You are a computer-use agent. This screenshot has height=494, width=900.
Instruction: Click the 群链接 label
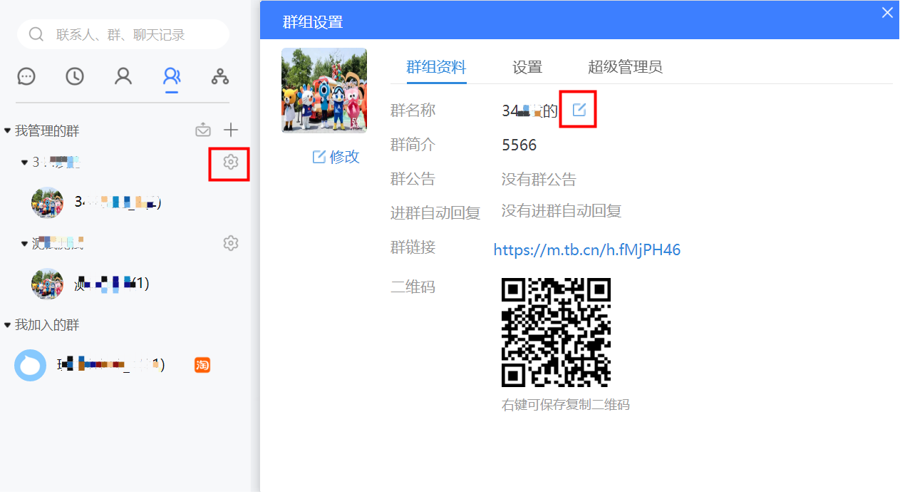point(413,247)
